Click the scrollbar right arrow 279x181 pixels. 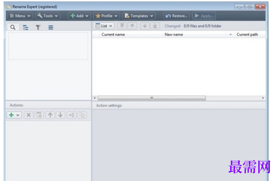click(263, 98)
